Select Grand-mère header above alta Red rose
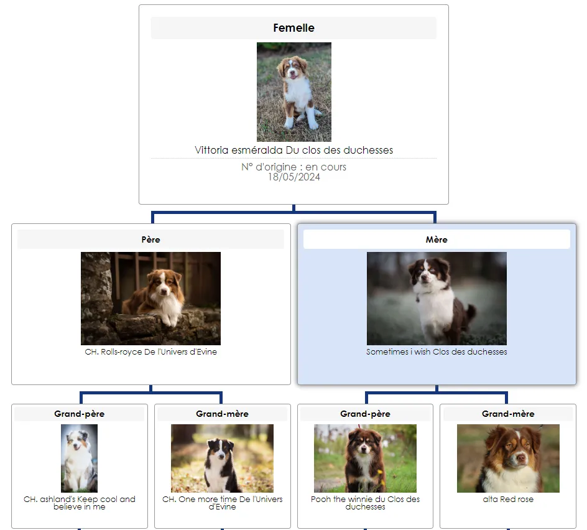The width and height of the screenshot is (587, 530). (509, 414)
